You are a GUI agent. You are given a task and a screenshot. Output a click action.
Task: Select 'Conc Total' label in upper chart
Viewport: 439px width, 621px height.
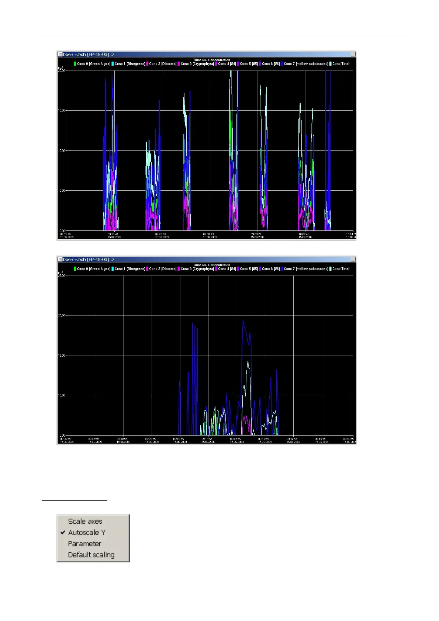pyautogui.click(x=341, y=64)
